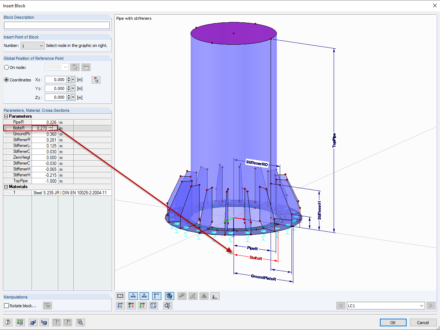Collapse the Parameters tree section
Image resolution: width=440 pixels, height=330 pixels.
pos(6,116)
